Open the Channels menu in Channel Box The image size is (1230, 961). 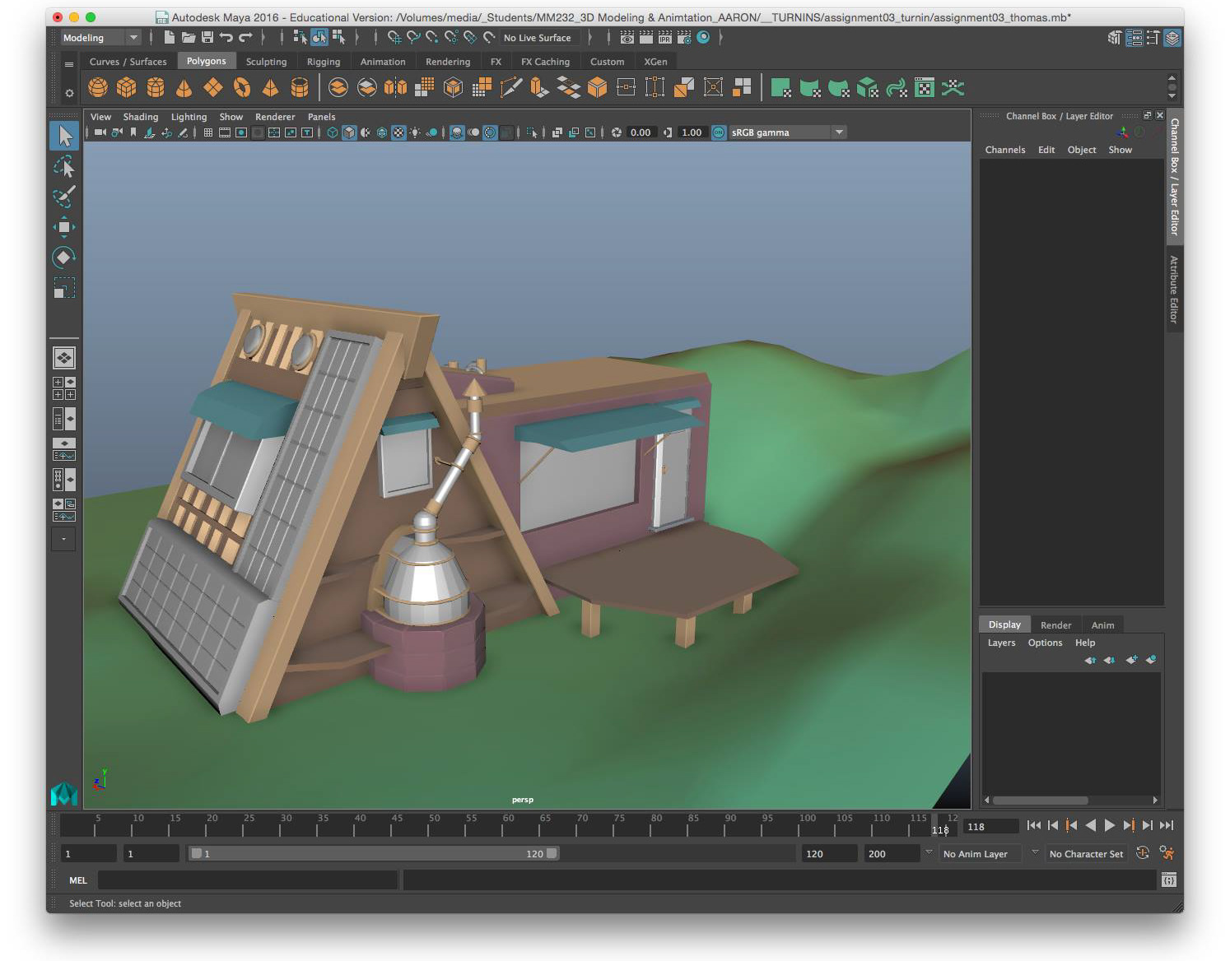pos(1005,150)
